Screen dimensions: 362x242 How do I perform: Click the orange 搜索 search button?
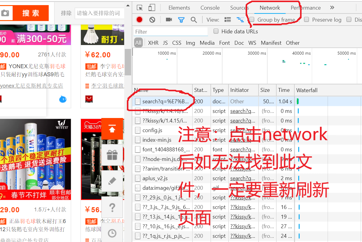click(31, 13)
